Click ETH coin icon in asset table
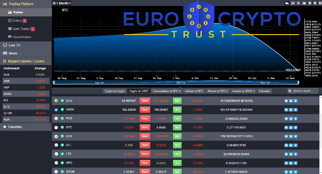Image resolution: width=322 pixels, height=174 pixels. (56, 136)
